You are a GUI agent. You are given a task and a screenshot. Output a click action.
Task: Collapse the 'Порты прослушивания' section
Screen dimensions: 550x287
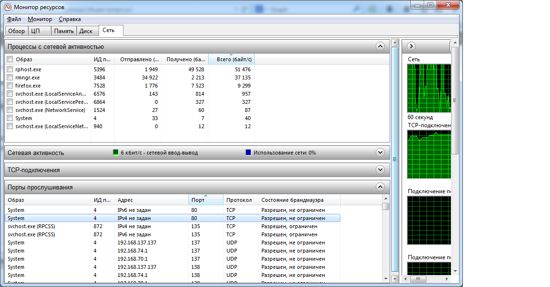pos(380,187)
